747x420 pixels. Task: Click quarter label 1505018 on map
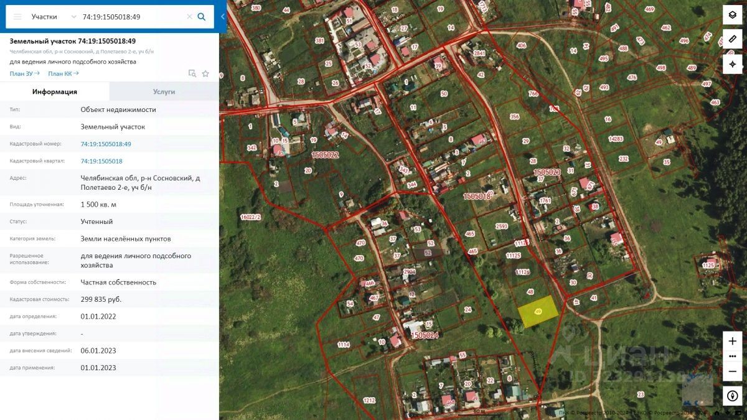tap(477, 196)
